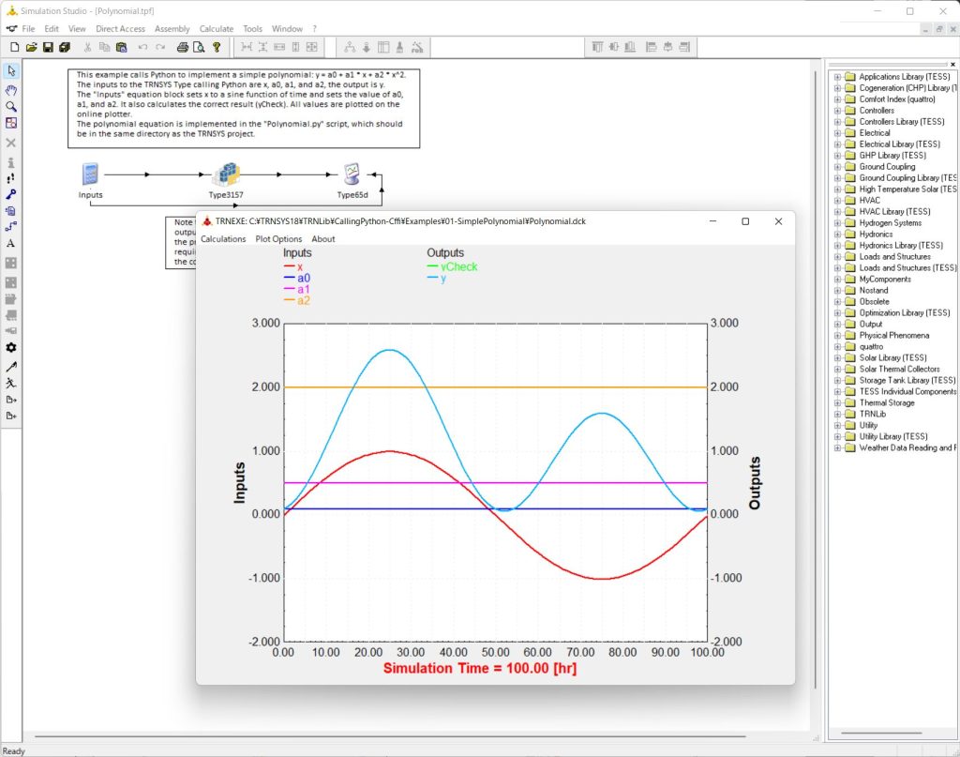The width and height of the screenshot is (960, 757).
Task: Open the Calculate menu
Action: coord(217,29)
